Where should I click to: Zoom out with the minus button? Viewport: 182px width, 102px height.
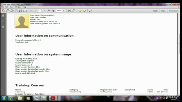tap(49, 11)
